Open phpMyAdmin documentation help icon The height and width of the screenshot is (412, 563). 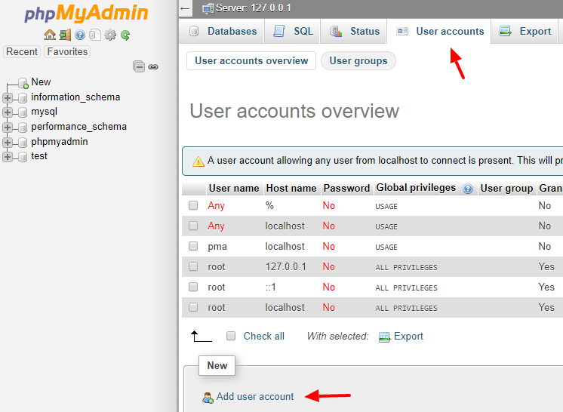tap(80, 35)
